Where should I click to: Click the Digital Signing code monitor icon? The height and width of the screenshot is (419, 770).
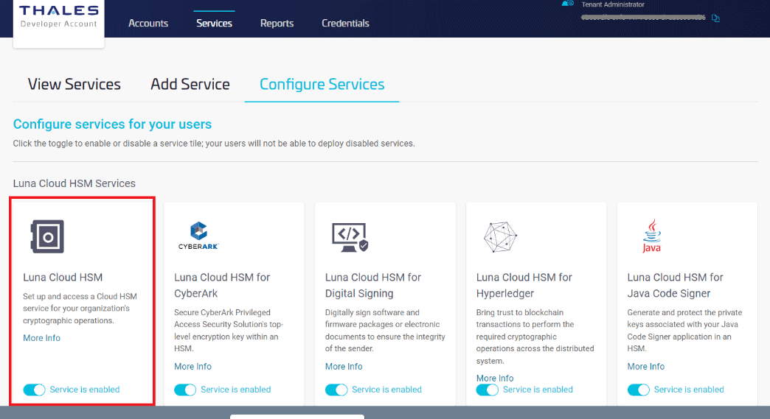(350, 236)
